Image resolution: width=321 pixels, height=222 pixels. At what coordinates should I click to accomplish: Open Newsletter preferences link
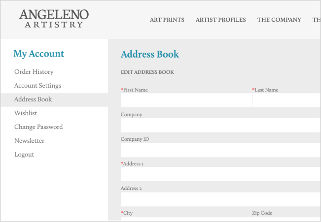(x=29, y=141)
